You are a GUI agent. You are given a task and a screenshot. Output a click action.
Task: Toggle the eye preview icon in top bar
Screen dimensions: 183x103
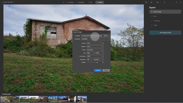click(151, 2)
